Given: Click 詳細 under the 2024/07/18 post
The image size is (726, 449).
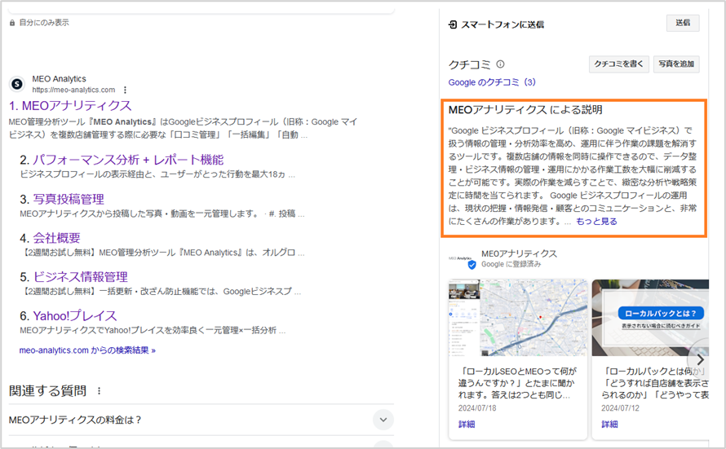Looking at the screenshot, I should [x=467, y=424].
